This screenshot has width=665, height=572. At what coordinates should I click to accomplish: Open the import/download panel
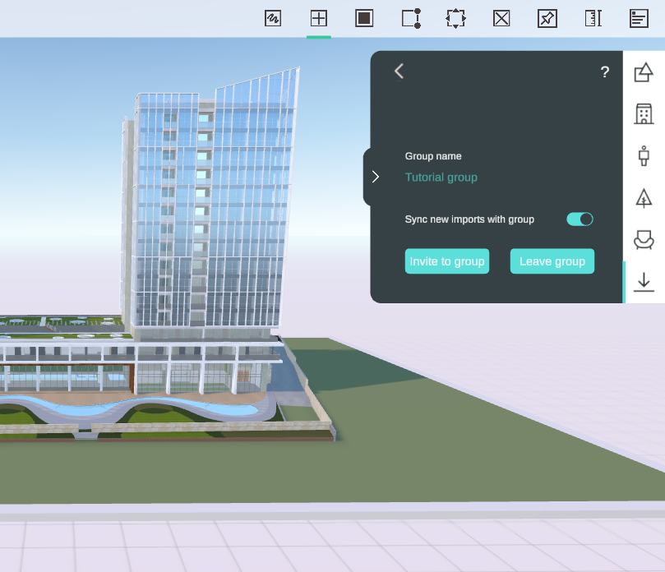pyautogui.click(x=644, y=282)
